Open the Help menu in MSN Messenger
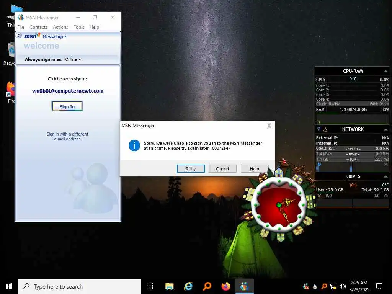The image size is (392, 294). (94, 27)
